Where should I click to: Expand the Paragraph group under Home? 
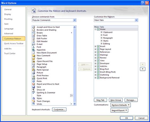(x=102, y=38)
